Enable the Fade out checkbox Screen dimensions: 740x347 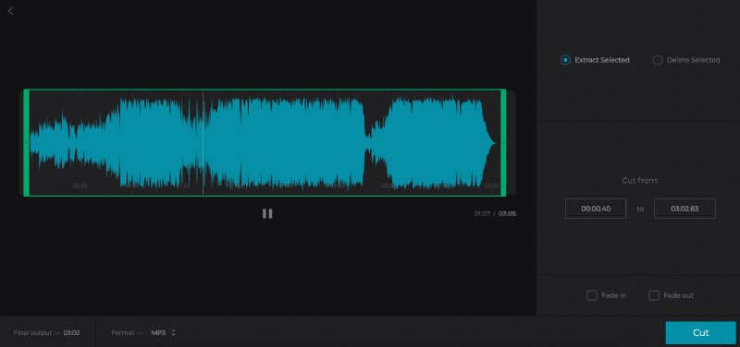(654, 295)
